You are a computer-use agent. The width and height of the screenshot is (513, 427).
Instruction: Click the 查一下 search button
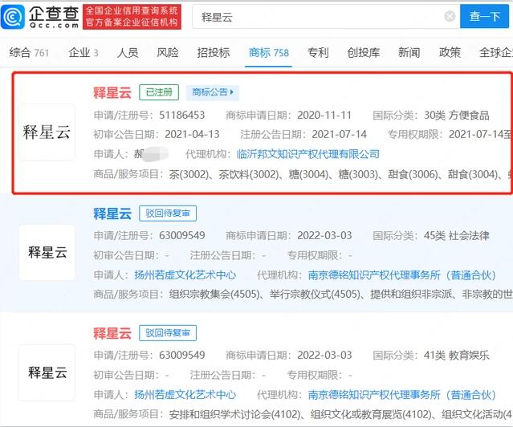click(x=485, y=16)
